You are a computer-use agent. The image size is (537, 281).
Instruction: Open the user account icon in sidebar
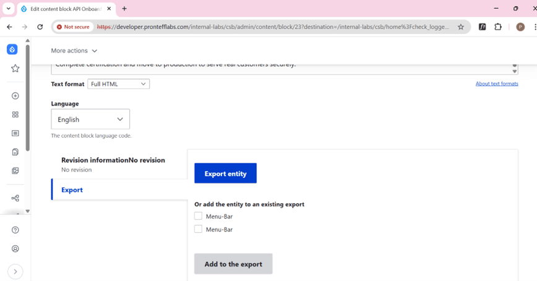pos(15,249)
